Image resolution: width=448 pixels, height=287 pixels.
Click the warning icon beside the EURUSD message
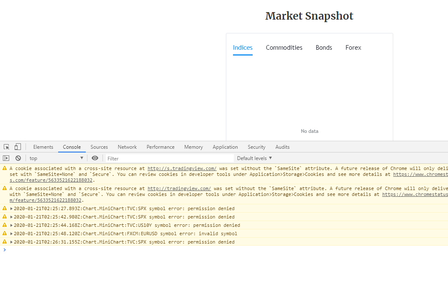5,234
